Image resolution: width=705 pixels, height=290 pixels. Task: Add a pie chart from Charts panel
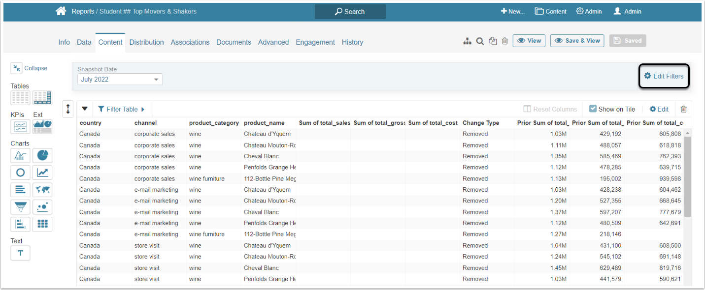click(42, 156)
